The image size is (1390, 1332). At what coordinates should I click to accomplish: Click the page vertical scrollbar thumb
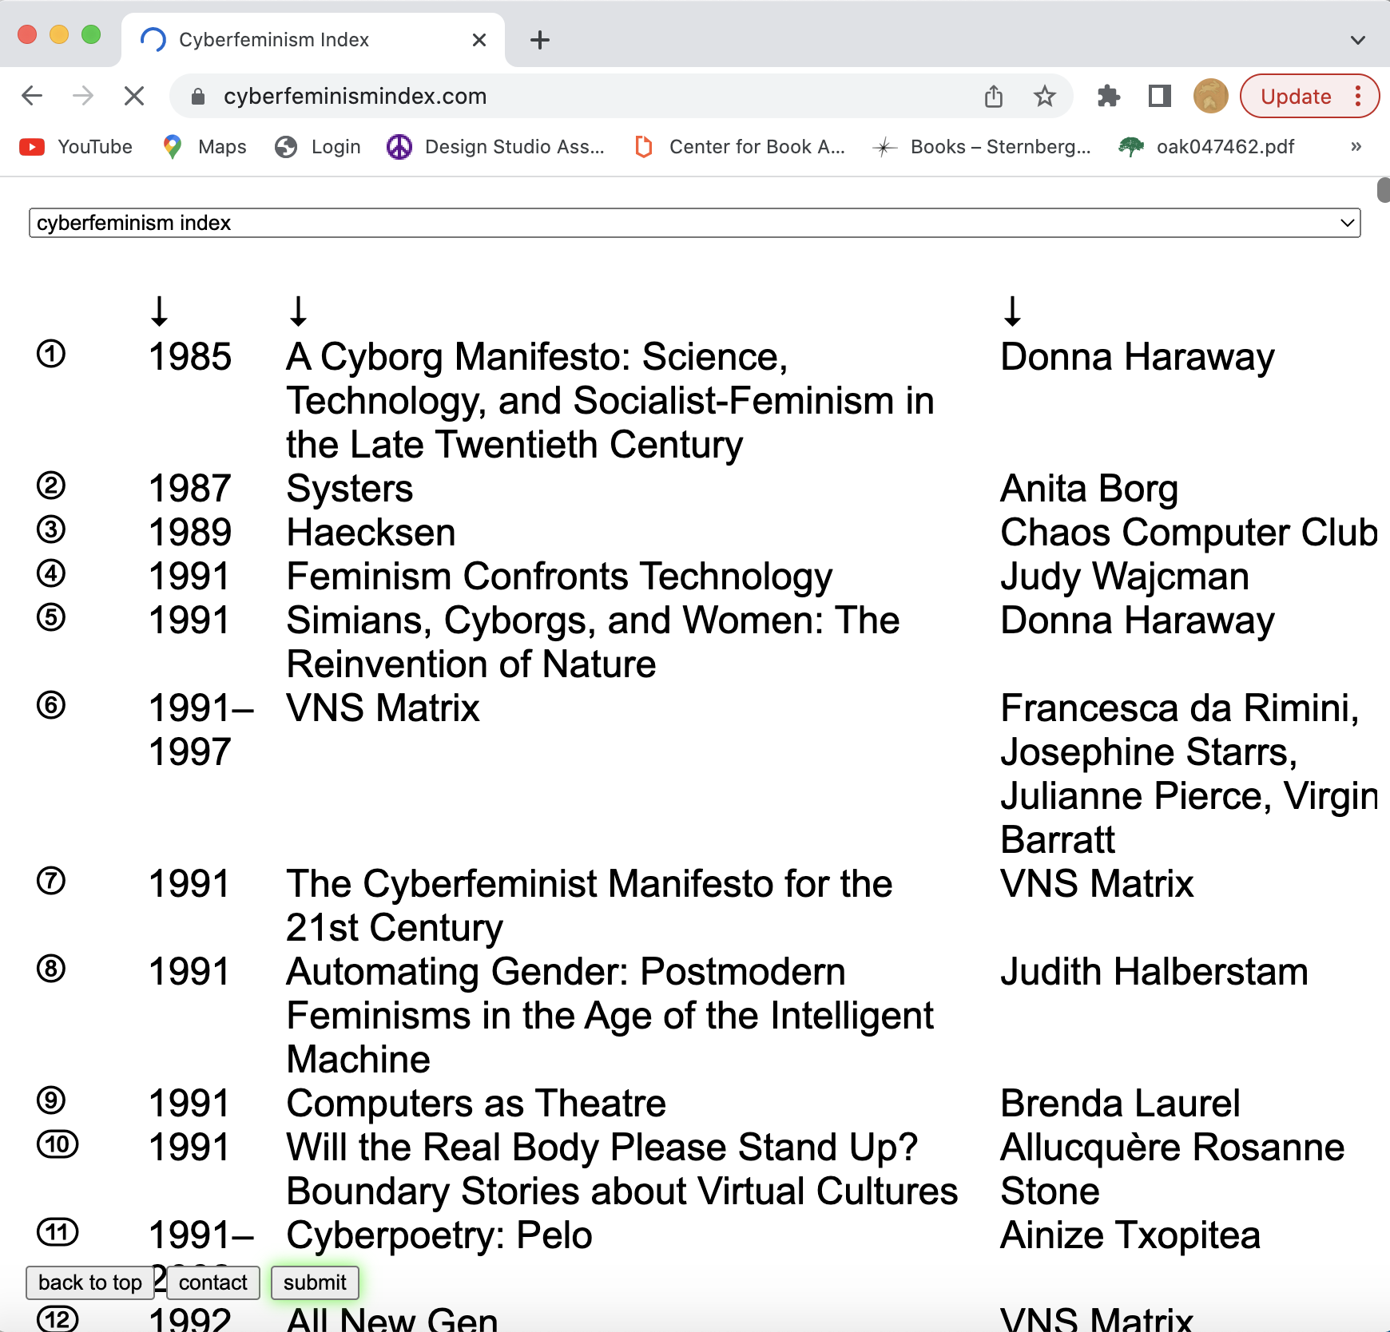coord(1384,191)
